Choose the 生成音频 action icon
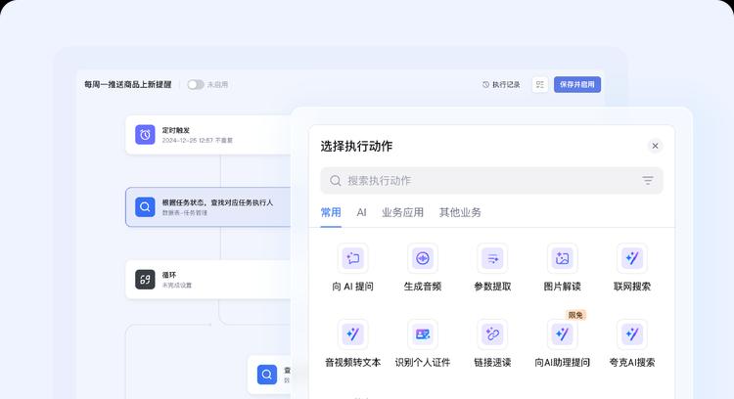Image resolution: width=734 pixels, height=399 pixels. 422,258
